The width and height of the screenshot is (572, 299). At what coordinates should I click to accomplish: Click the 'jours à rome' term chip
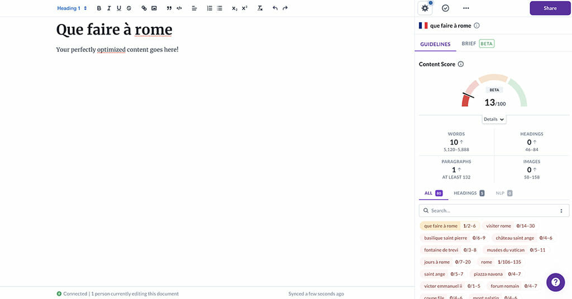pyautogui.click(x=447, y=262)
